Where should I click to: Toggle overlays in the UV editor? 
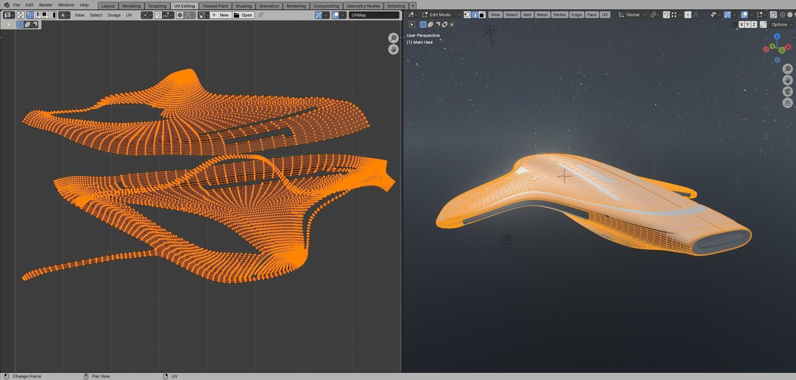point(335,15)
